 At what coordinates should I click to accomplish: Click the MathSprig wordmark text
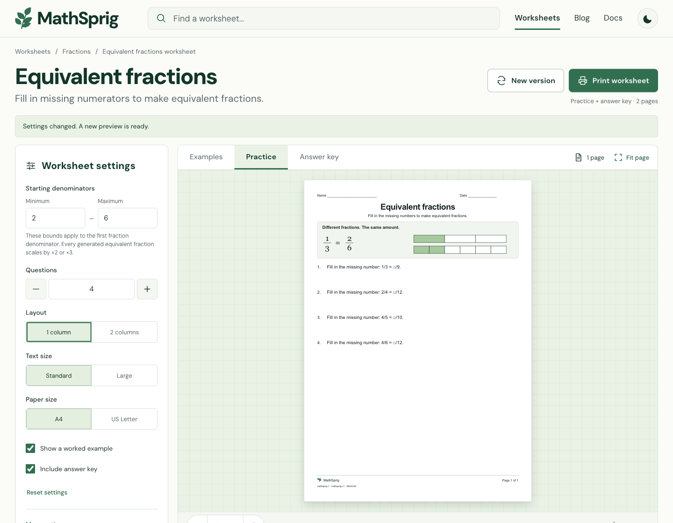78,19
